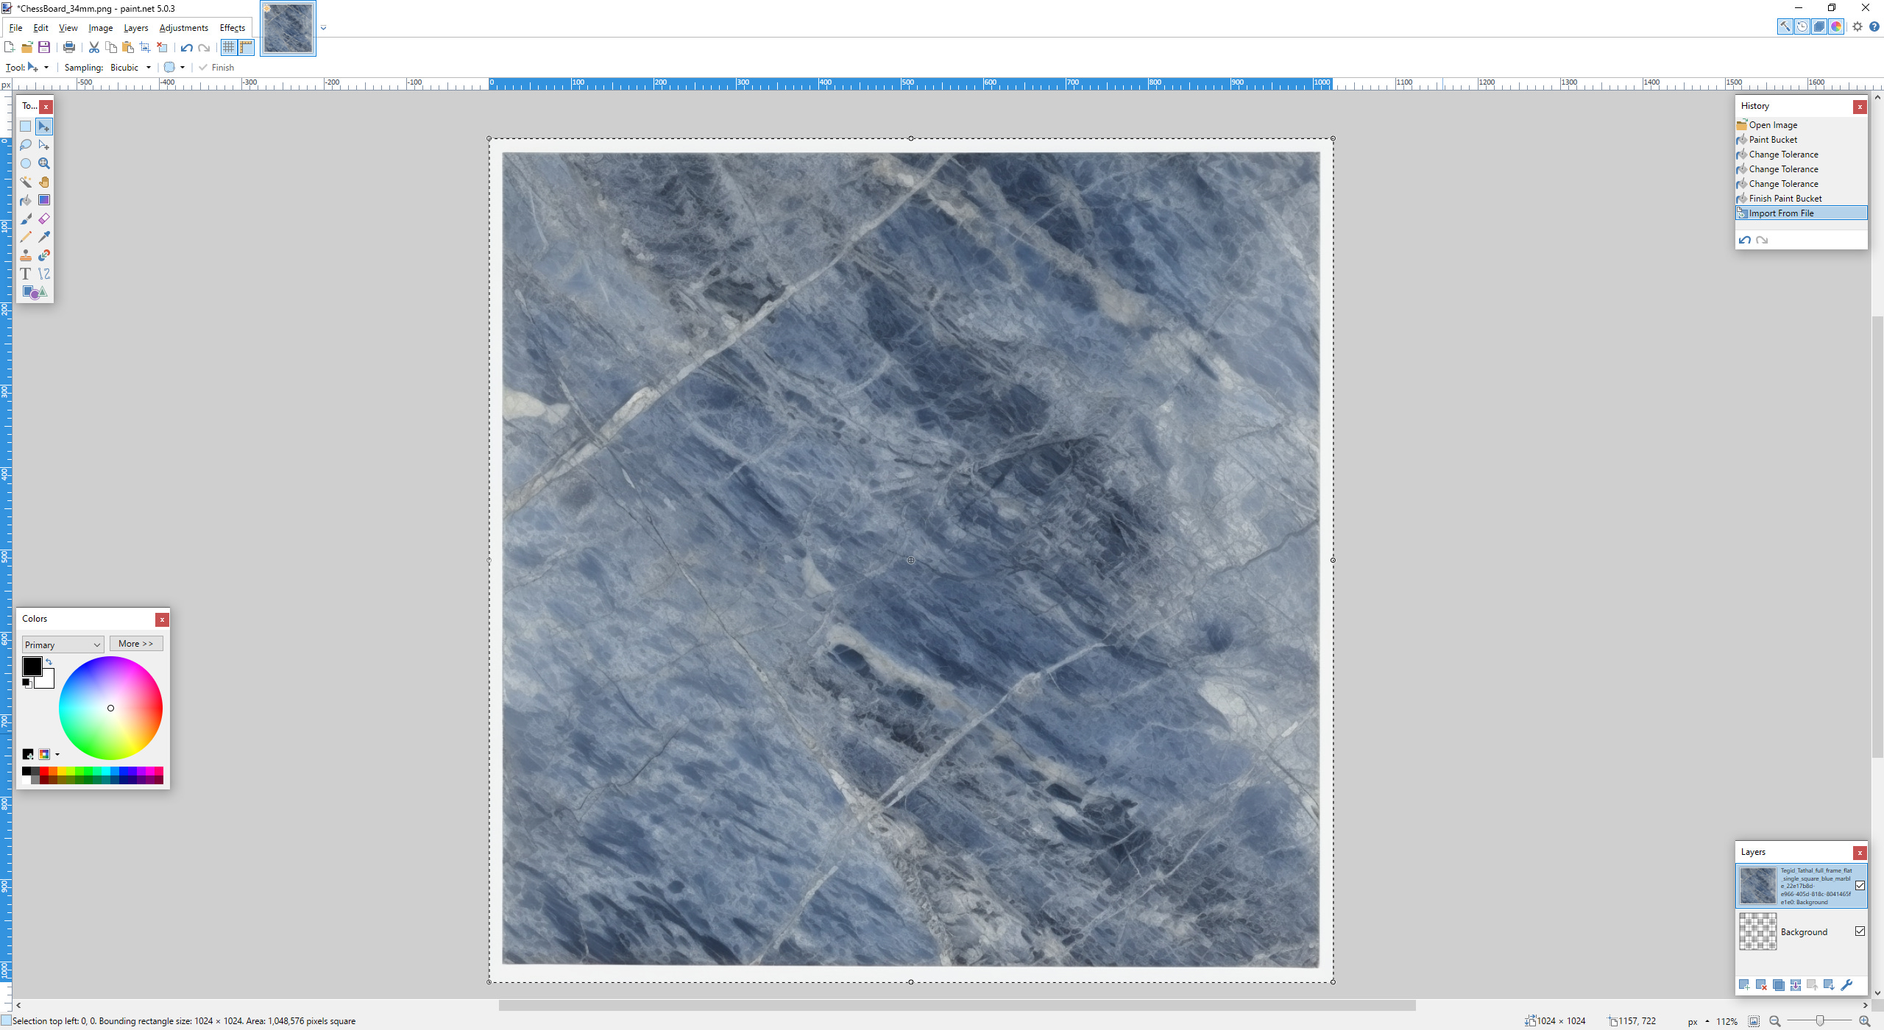The image size is (1884, 1030).
Task: Click the Save icon in toolbar
Action: point(44,48)
